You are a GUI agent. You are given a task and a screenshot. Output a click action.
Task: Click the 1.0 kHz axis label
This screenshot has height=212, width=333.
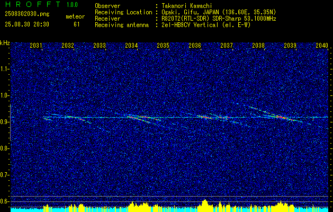pos(5,95)
